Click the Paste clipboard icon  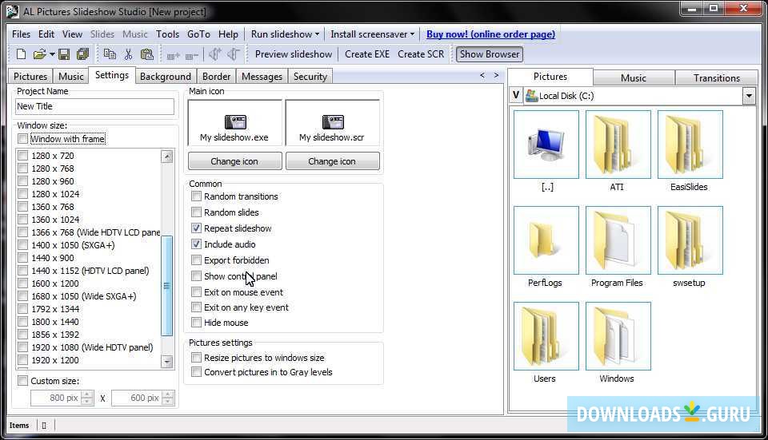point(147,54)
